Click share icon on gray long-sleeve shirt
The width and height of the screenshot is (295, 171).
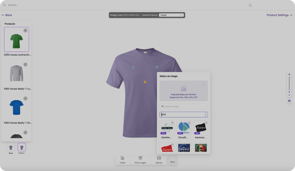coord(25,65)
